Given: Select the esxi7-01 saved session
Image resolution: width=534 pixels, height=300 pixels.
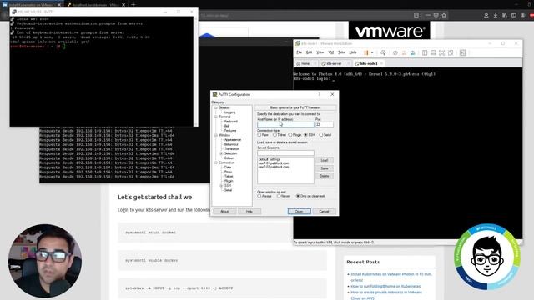Looking at the screenshot, I should [x=273, y=163].
